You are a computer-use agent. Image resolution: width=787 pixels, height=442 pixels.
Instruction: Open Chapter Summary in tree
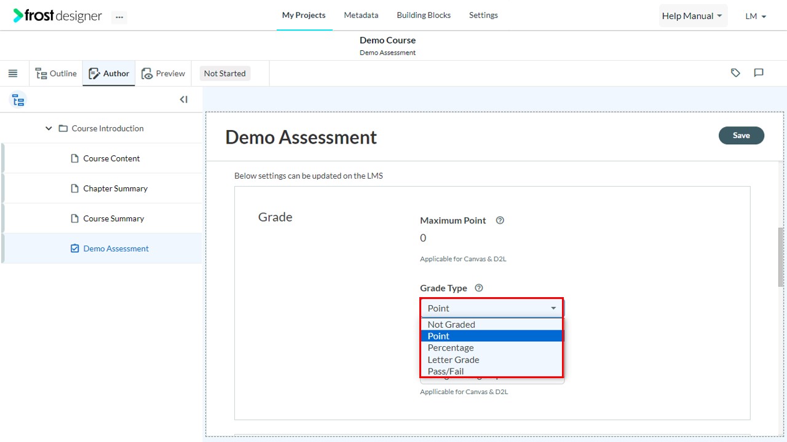[x=116, y=188]
